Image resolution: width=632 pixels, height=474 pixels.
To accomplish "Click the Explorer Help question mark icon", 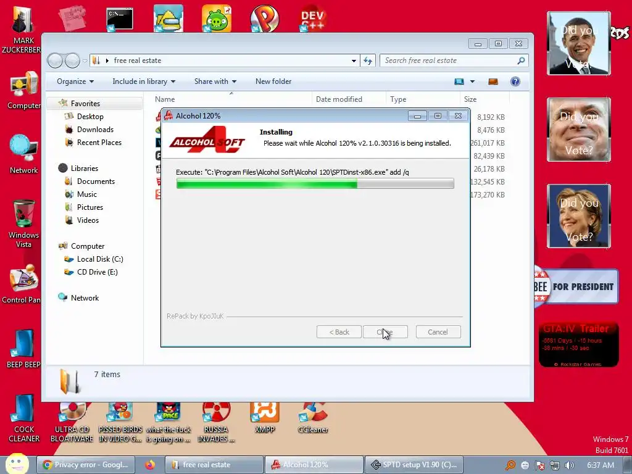I will pyautogui.click(x=515, y=81).
